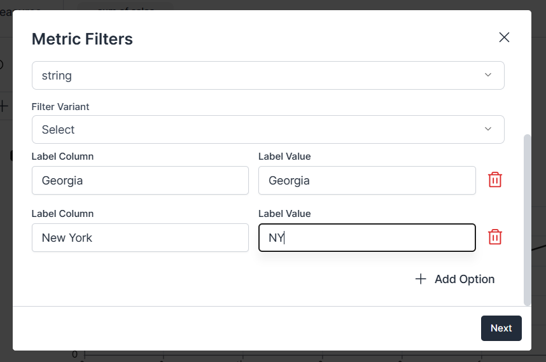Viewport: 546px width, 362px height.
Task: Click the Filter Variant label text
Action: 60,106
